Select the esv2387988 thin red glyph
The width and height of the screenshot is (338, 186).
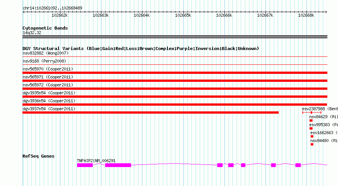312,113
